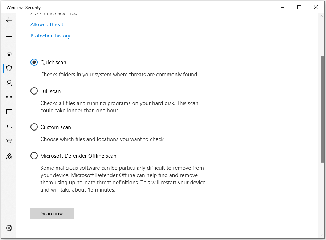Select the Full scan option
This screenshot has height=240, width=326.
pos(34,91)
